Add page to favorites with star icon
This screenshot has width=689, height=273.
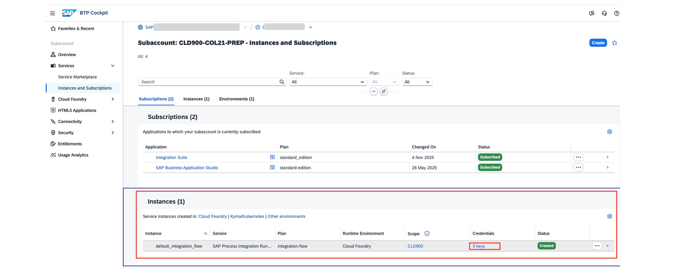pos(615,43)
